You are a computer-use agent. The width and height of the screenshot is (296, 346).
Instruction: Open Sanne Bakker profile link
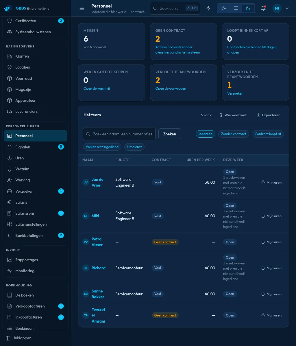click(98, 294)
